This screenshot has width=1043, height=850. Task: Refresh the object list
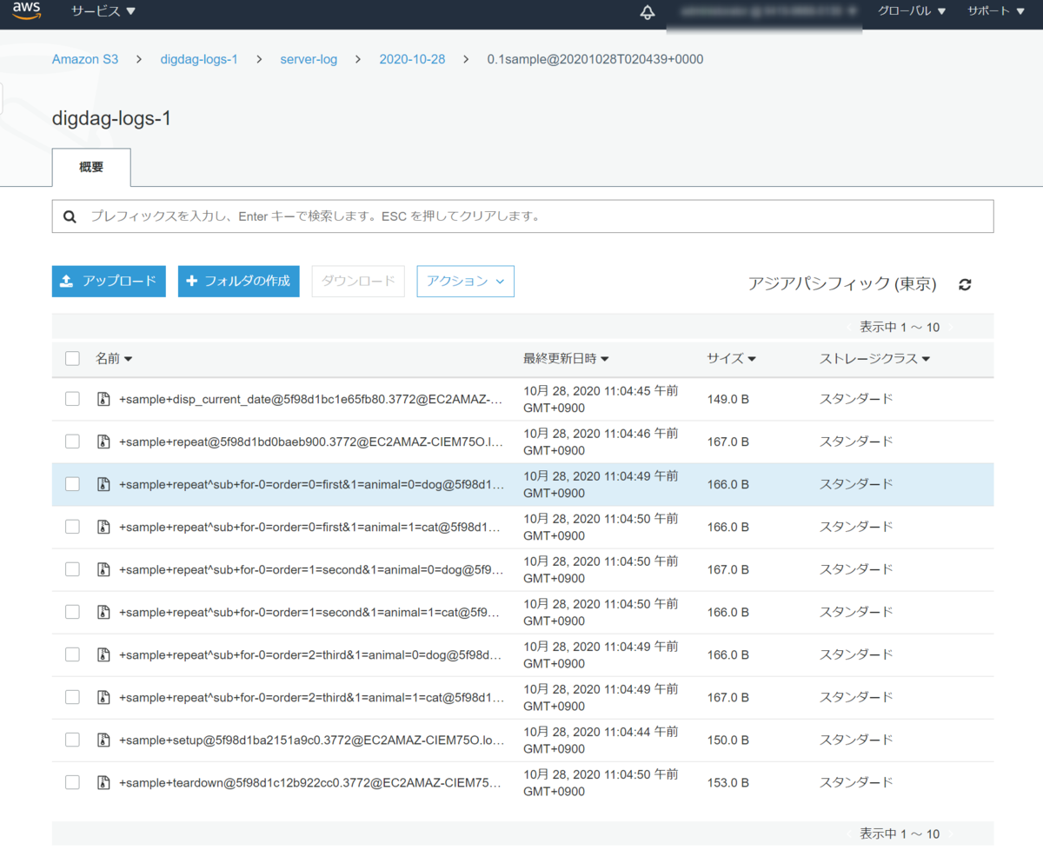pos(965,284)
